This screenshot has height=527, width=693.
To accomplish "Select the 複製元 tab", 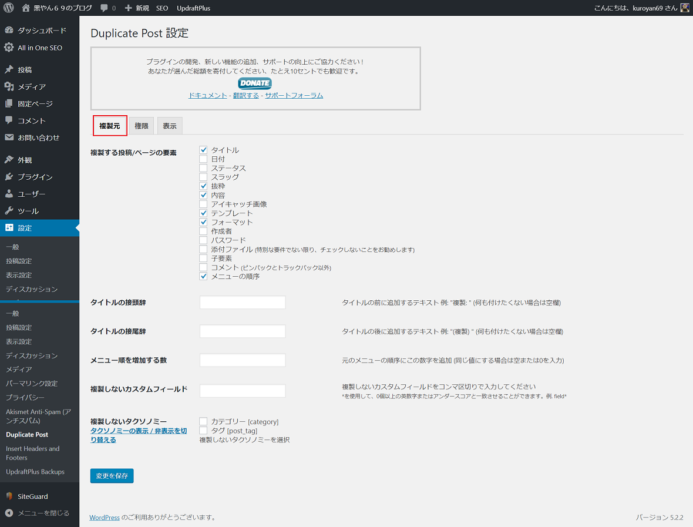I will [x=110, y=126].
